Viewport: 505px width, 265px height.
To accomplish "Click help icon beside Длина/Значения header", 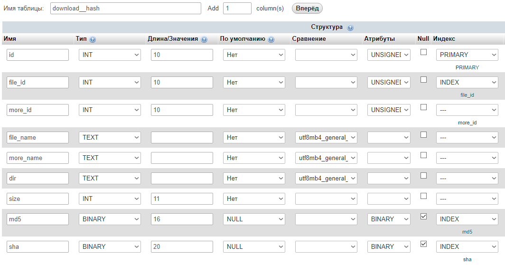I will point(204,39).
